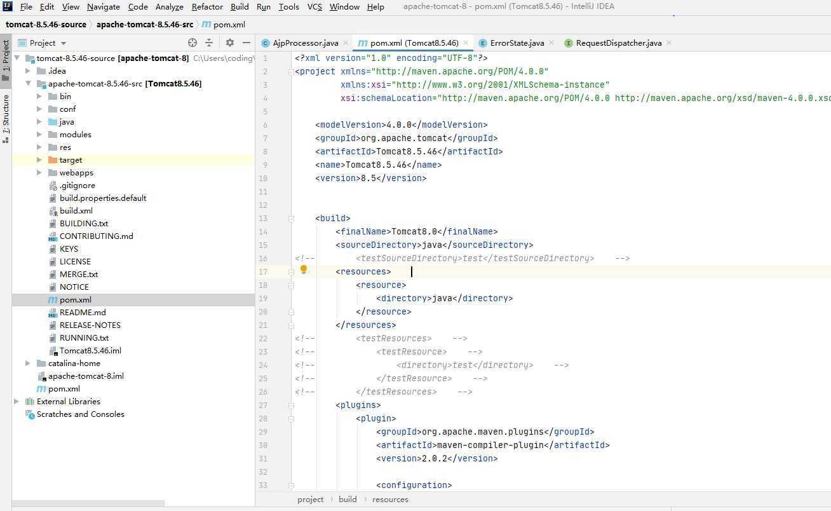This screenshot has height=511, width=831.
Task: Click the 'project' breadcrumb at editor bottom
Action: (310, 500)
